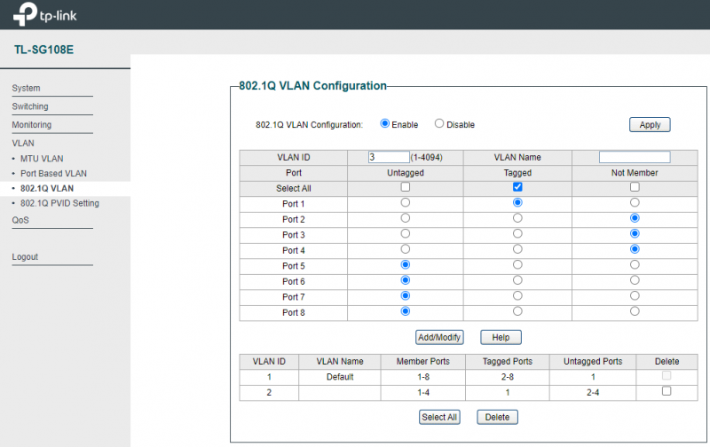The width and height of the screenshot is (710, 447).
Task: Tick the Delete checkbox for VLAN 2
Action: 667,391
